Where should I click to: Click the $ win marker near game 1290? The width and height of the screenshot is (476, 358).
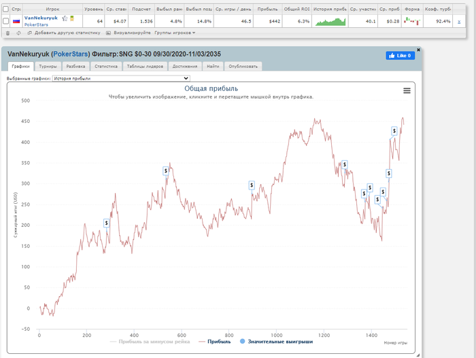[x=345, y=164]
